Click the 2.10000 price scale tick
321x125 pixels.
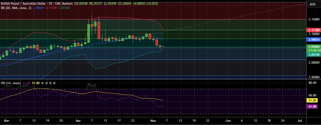[x=314, y=34]
